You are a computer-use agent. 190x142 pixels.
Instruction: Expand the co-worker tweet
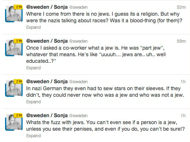pyautogui.click(x=33, y=68)
